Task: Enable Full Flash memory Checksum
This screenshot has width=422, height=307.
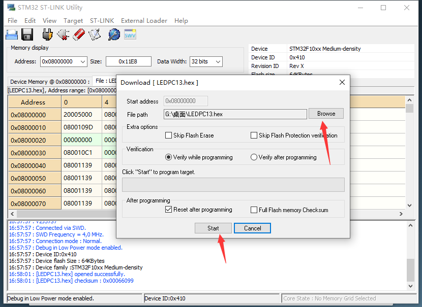Action: [254, 210]
